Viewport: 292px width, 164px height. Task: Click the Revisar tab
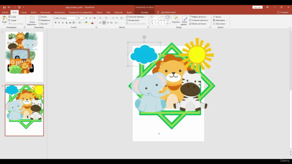click(99, 12)
